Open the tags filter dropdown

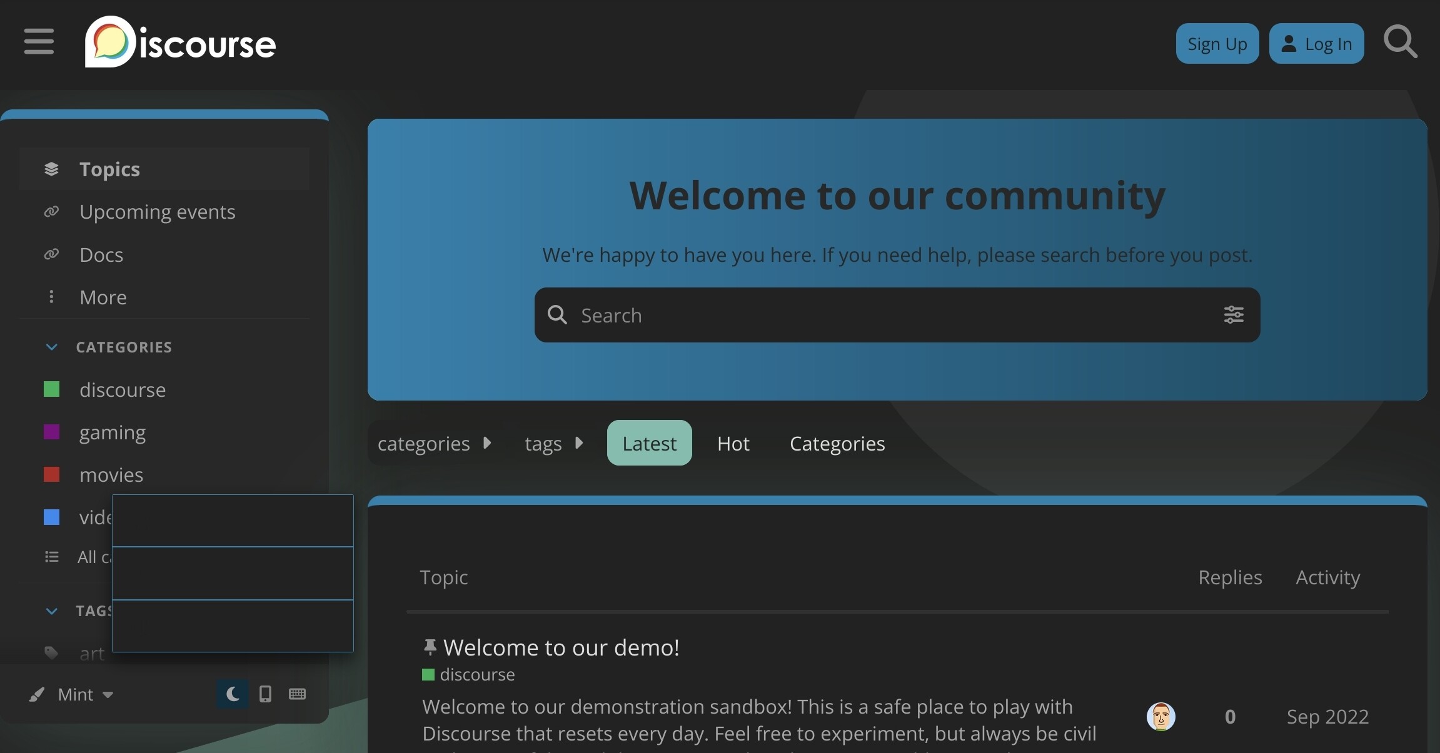(x=553, y=443)
